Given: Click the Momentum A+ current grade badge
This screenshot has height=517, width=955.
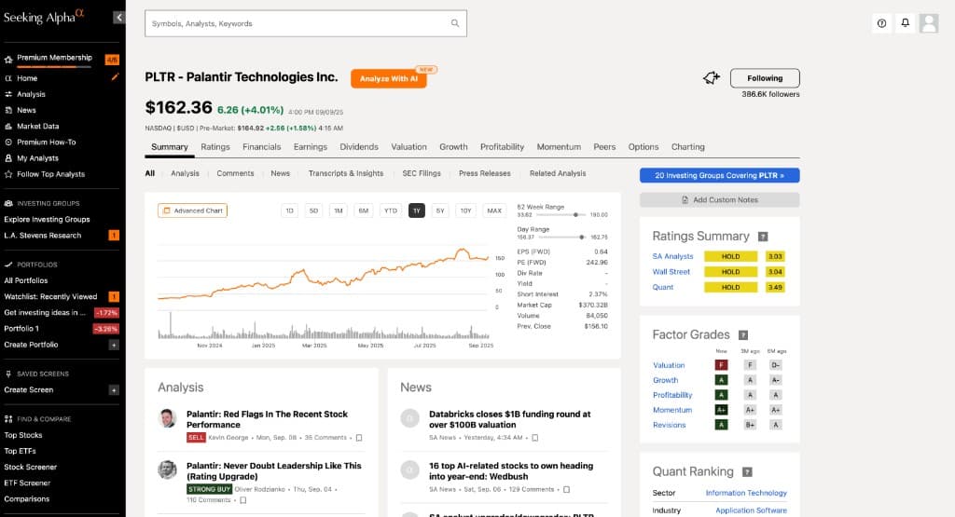Looking at the screenshot, I should coord(721,410).
